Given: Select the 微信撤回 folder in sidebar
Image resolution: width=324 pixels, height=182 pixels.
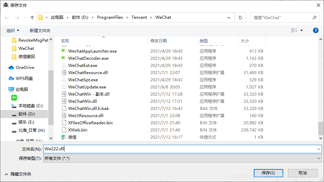Looking at the screenshot, I should click(x=23, y=56).
